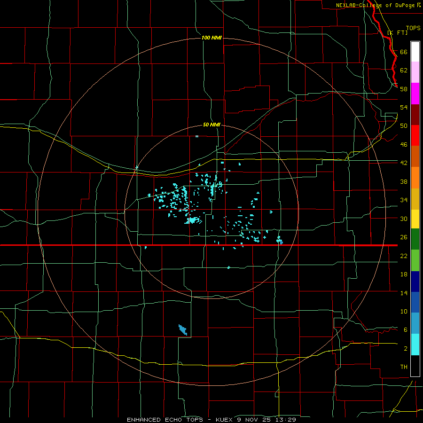Click the isolated blue echo blob in the south
423x423 pixels.
point(183,329)
